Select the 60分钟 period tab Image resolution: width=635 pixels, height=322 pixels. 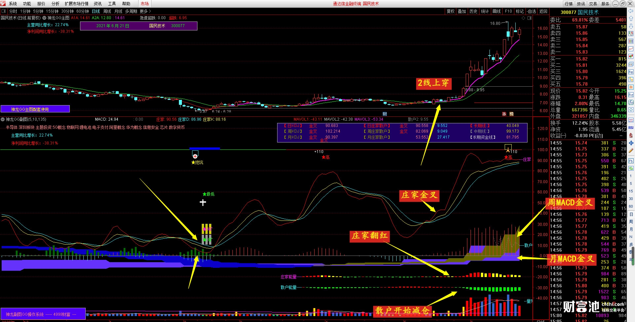(x=83, y=11)
